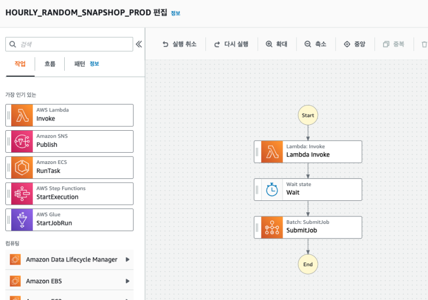Open the 정보 link beside the title
Screen dimensions: 428x300
[x=175, y=13]
